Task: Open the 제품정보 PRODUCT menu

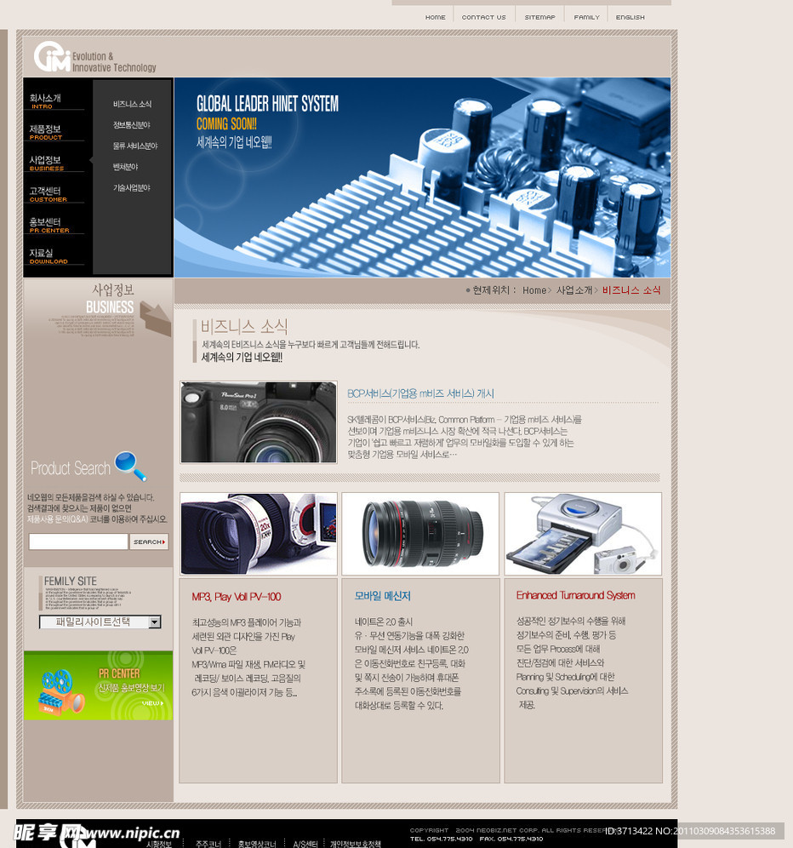Action: (x=45, y=132)
